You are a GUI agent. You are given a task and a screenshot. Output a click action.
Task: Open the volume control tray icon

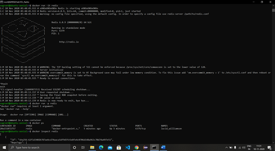click(244, 148)
